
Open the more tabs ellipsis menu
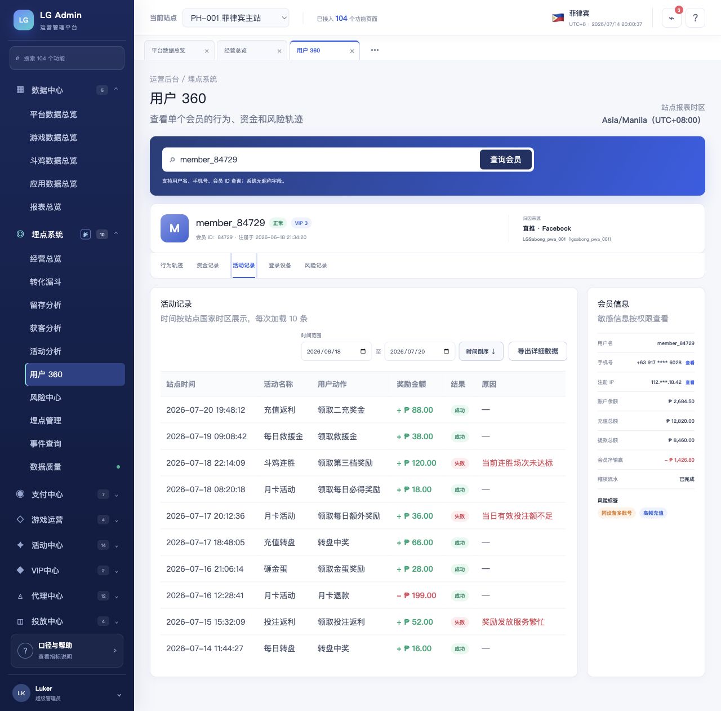point(375,50)
